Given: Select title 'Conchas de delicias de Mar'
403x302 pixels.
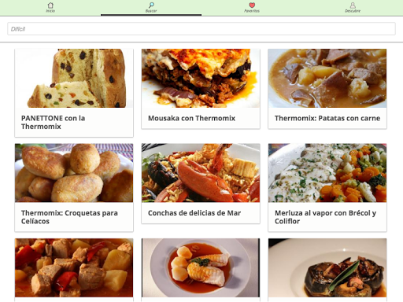Looking at the screenshot, I should click(194, 213).
